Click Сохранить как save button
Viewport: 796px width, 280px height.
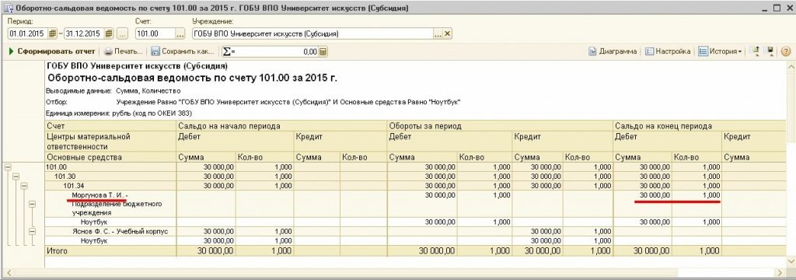coord(183,51)
